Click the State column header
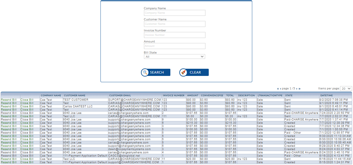The height and width of the screenshot is (165, 353). [289, 96]
